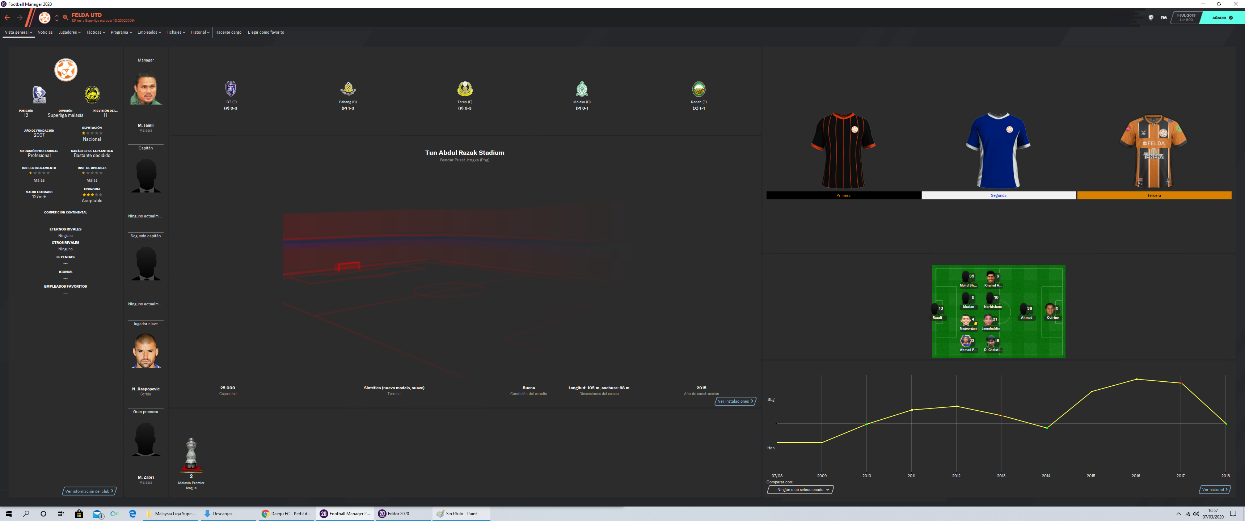1245x521 pixels.
Task: Select Quirino on the tactics pitch
Action: pyautogui.click(x=1052, y=311)
